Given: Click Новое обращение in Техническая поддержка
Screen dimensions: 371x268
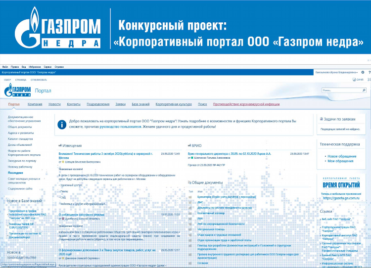Looking at the screenshot, I should [342, 156].
